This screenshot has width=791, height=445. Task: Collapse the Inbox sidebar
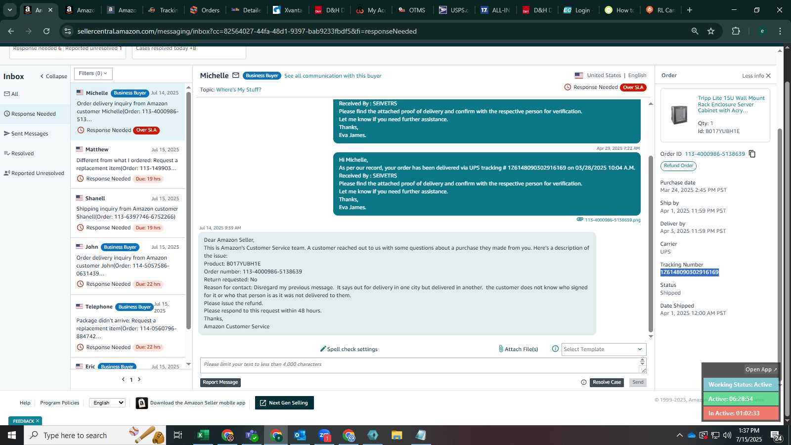(x=53, y=76)
